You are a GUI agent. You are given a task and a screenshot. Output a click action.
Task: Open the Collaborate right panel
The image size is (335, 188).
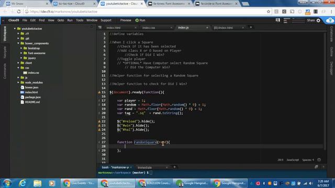[x=331, y=34]
